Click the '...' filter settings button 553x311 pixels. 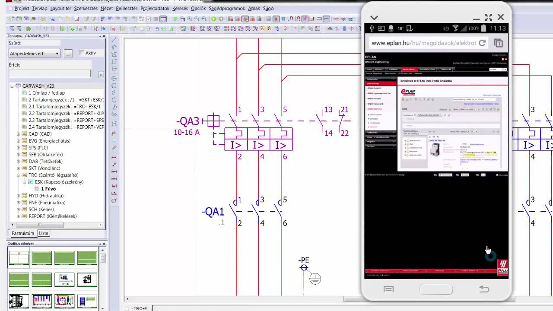click(x=68, y=54)
